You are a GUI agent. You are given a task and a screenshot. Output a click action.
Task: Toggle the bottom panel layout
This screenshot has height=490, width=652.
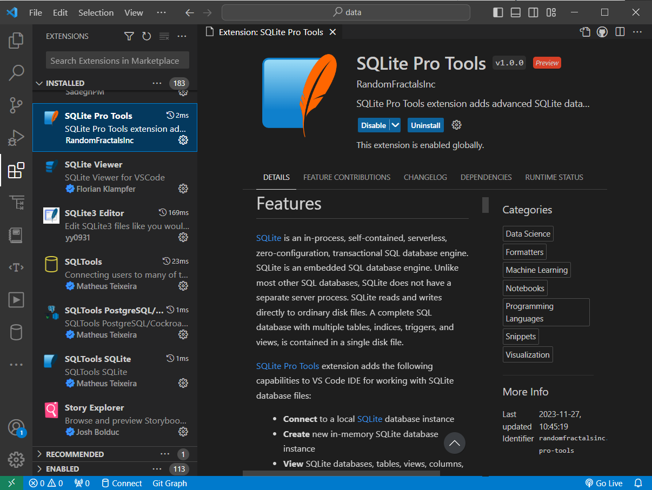pyautogui.click(x=516, y=12)
